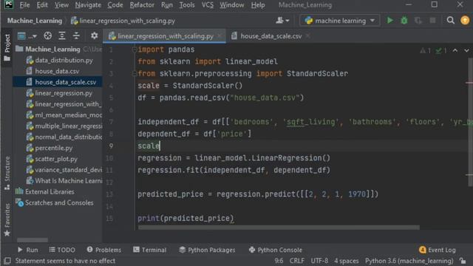The image size is (473, 266).
Task: Click the orange update notification icon
Action: 465,21
